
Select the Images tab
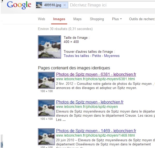click(59, 19)
